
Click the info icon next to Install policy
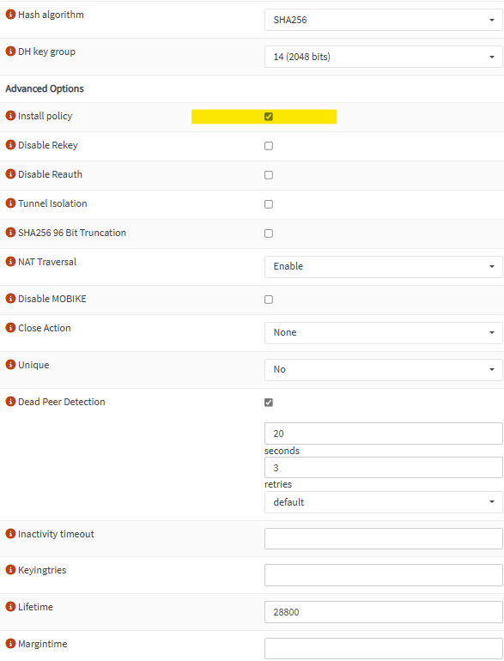point(10,116)
